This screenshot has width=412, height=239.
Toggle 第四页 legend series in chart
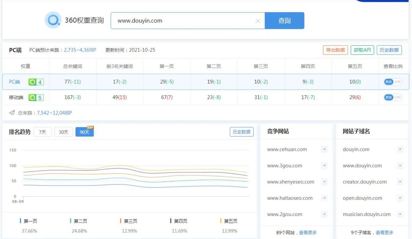click(x=179, y=221)
